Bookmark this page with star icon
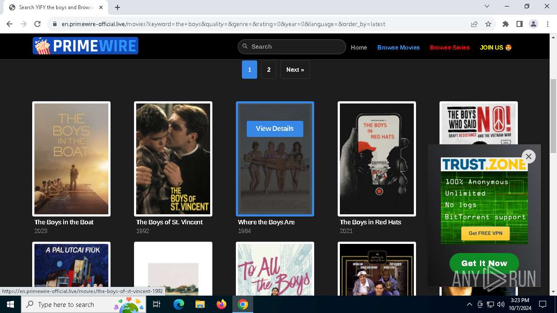 click(x=488, y=24)
